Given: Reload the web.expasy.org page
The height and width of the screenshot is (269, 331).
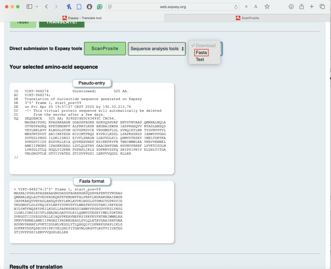Looking at the screenshot, I should 236,7.
